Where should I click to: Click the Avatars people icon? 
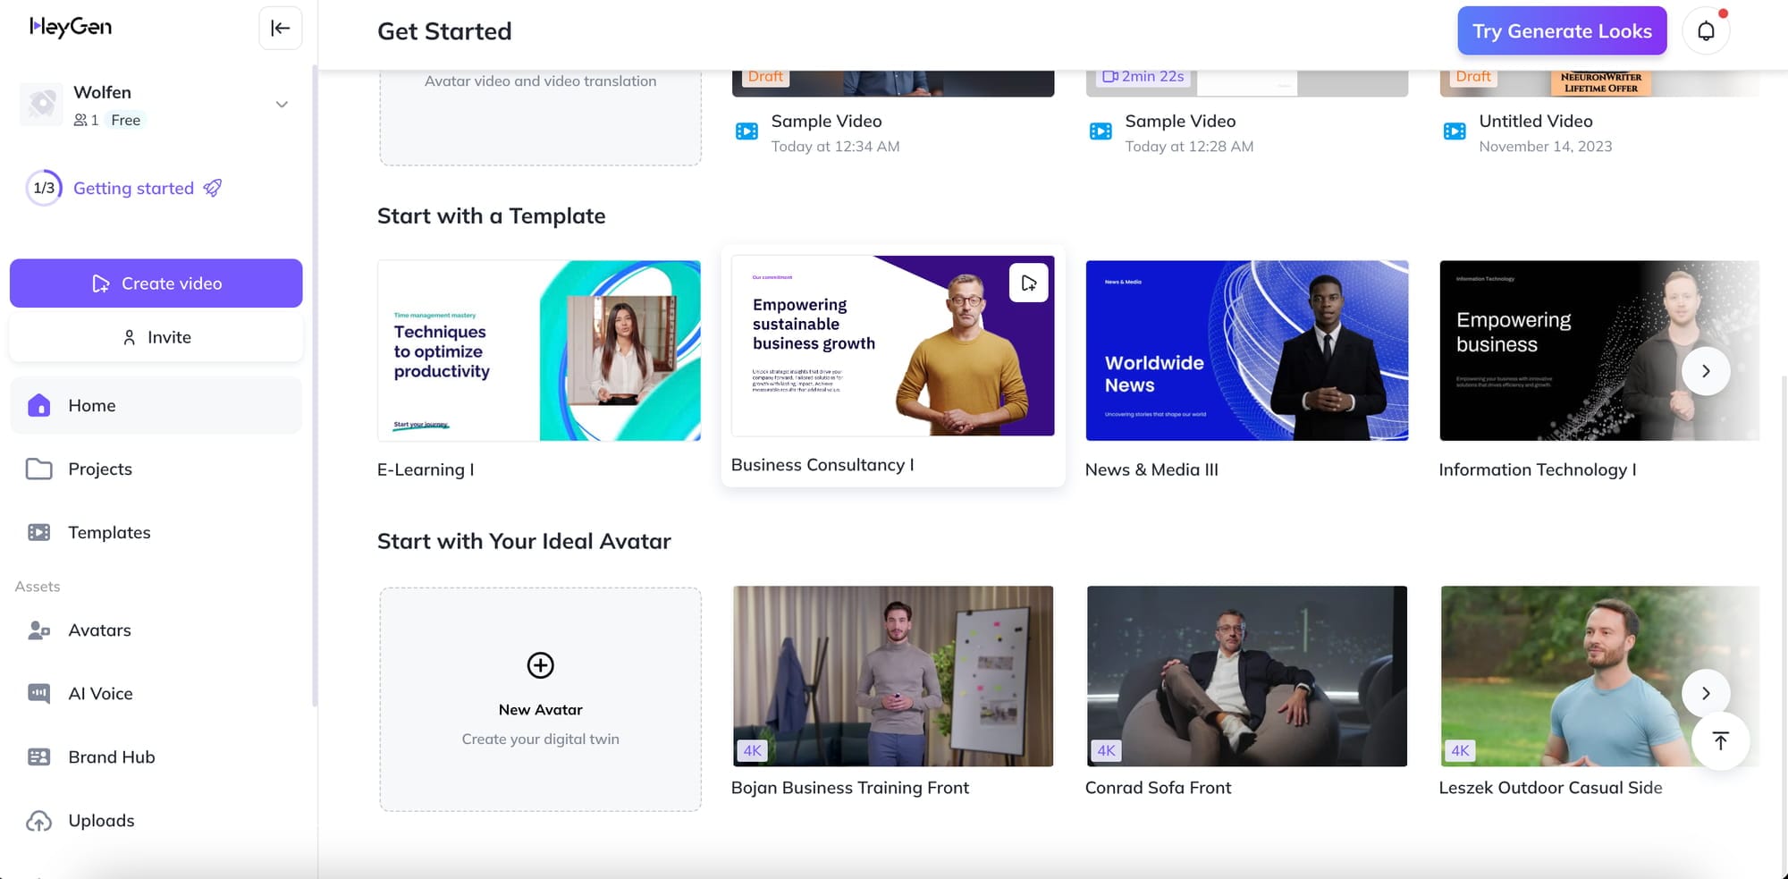tap(38, 630)
